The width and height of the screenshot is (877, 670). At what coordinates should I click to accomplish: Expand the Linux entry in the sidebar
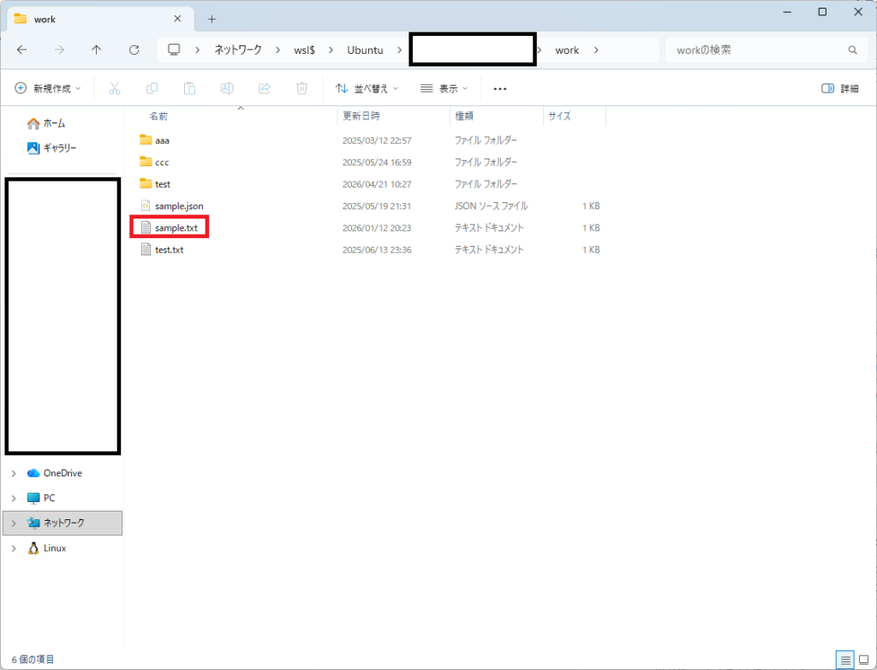pyautogui.click(x=14, y=548)
